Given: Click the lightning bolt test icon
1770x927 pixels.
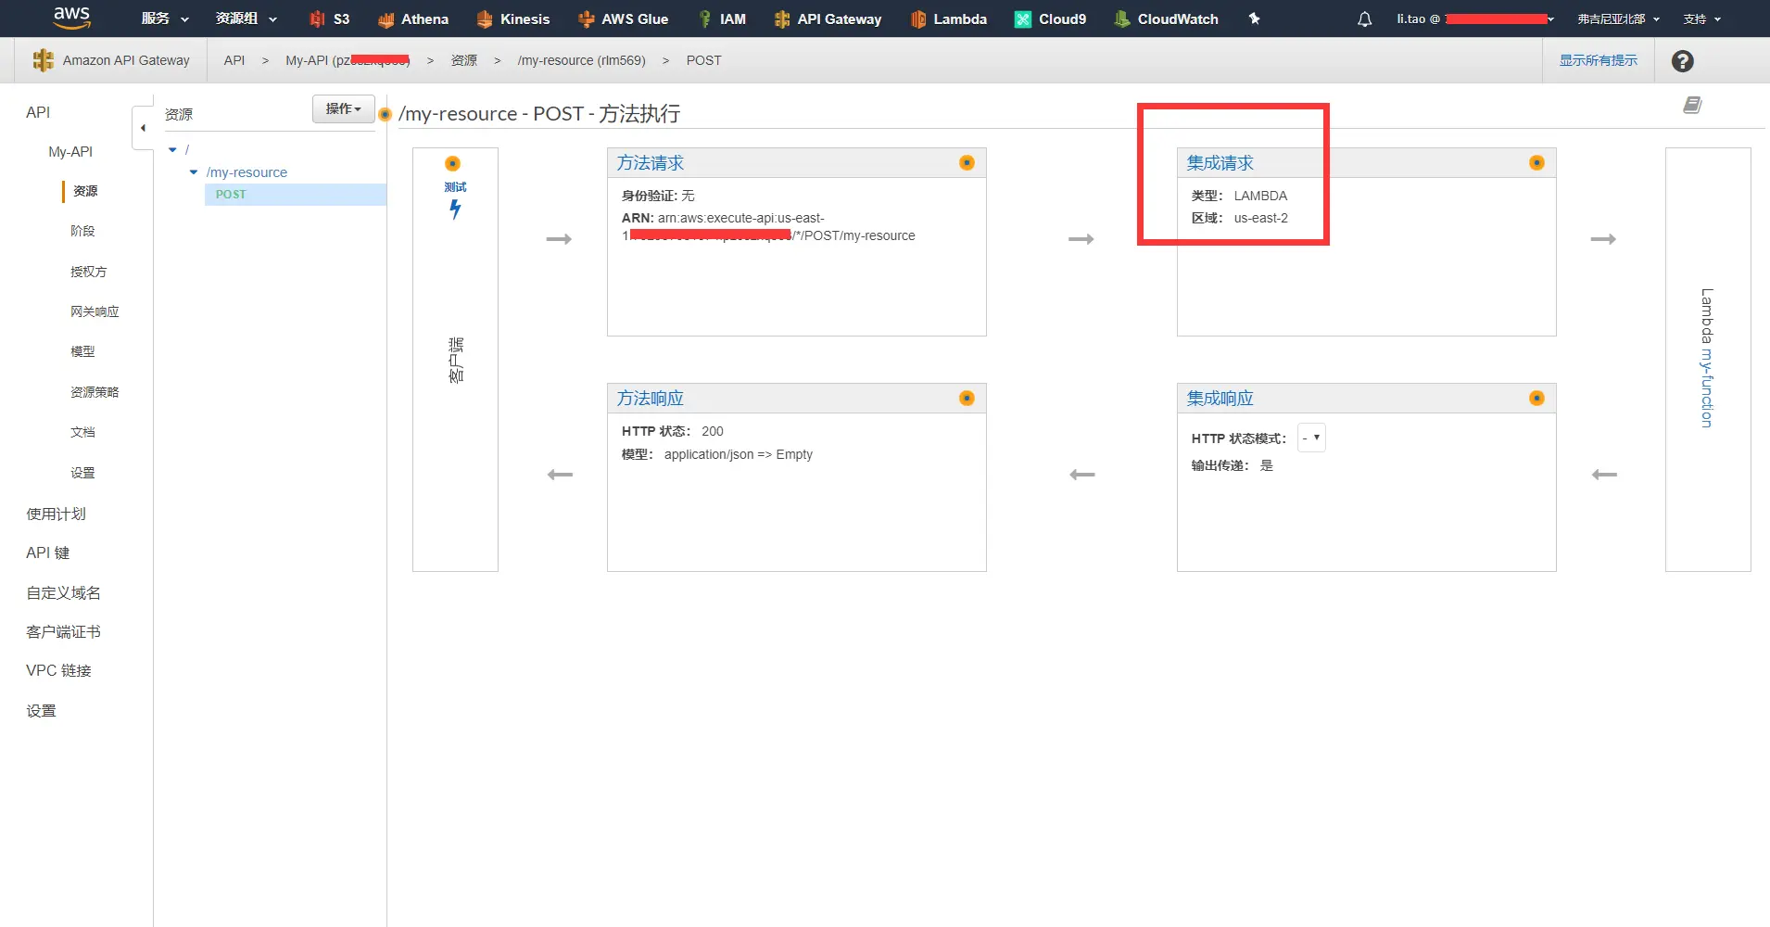Looking at the screenshot, I should pos(455,210).
